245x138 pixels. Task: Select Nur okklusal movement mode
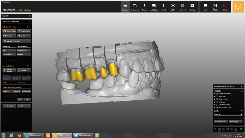[9, 54]
